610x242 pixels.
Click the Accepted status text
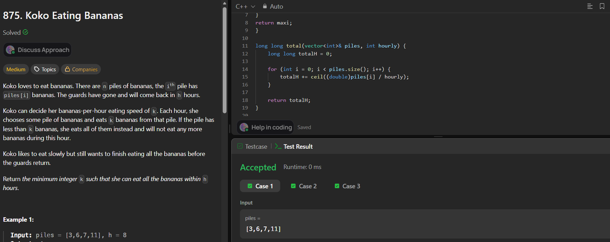click(258, 167)
